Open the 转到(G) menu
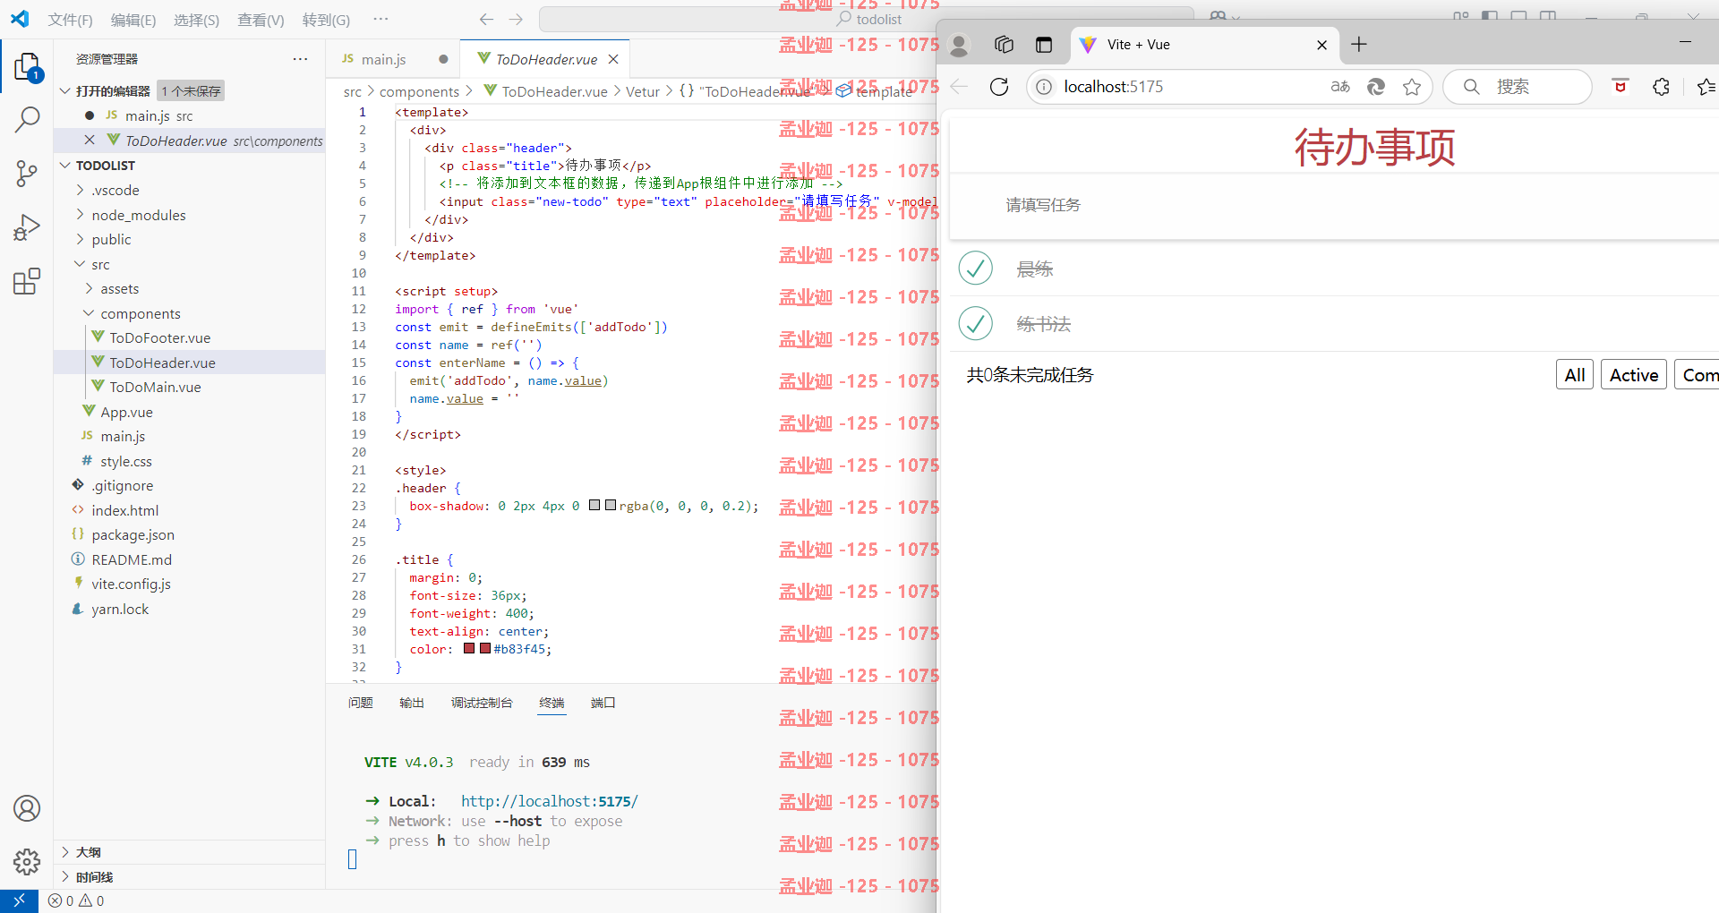This screenshot has height=913, width=1719. pyautogui.click(x=326, y=20)
